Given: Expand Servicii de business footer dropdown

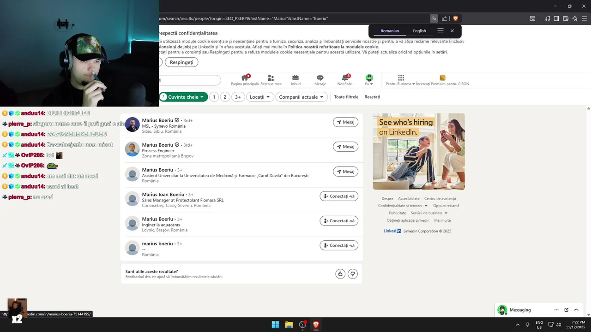Looking at the screenshot, I should (429, 213).
